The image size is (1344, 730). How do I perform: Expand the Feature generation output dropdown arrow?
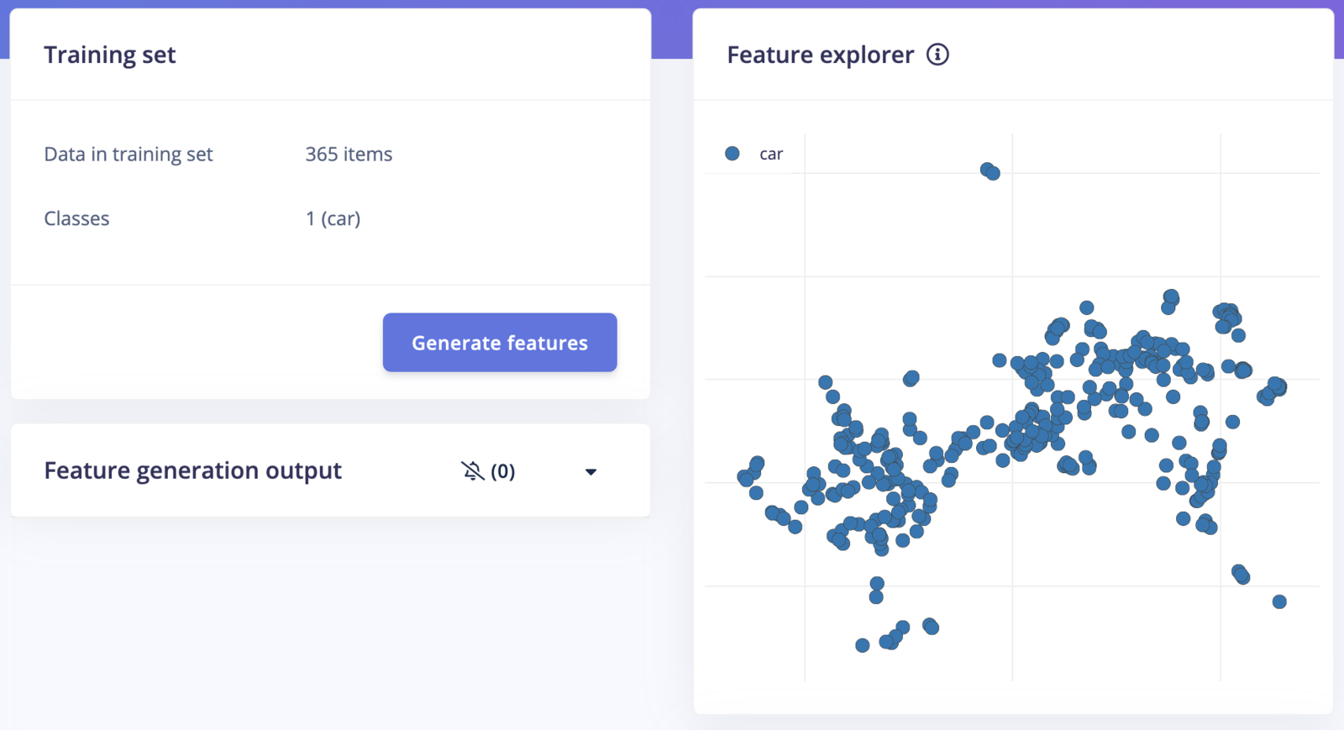click(x=591, y=471)
